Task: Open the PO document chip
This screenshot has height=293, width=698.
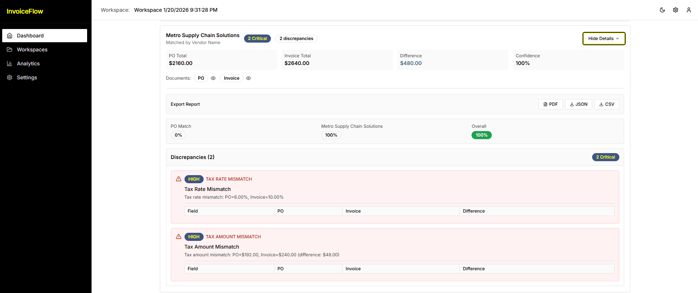Action: pyautogui.click(x=201, y=78)
